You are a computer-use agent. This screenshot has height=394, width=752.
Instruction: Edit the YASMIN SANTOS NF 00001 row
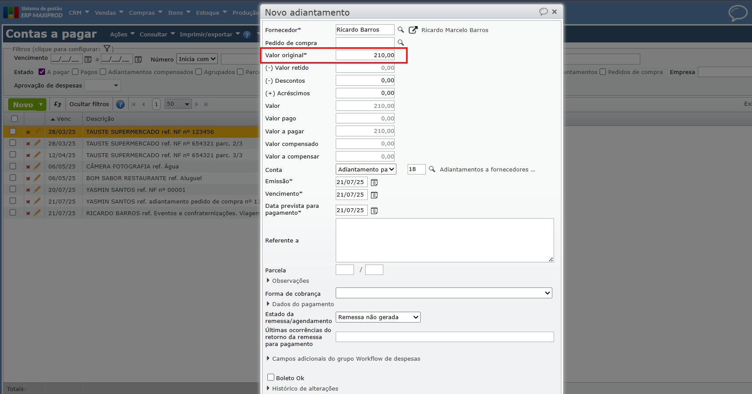(37, 189)
